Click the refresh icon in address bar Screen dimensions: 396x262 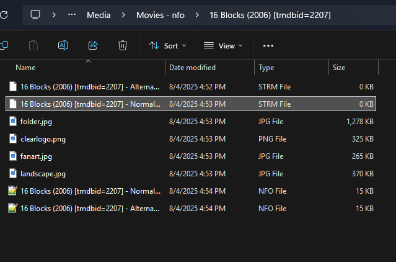[3, 14]
